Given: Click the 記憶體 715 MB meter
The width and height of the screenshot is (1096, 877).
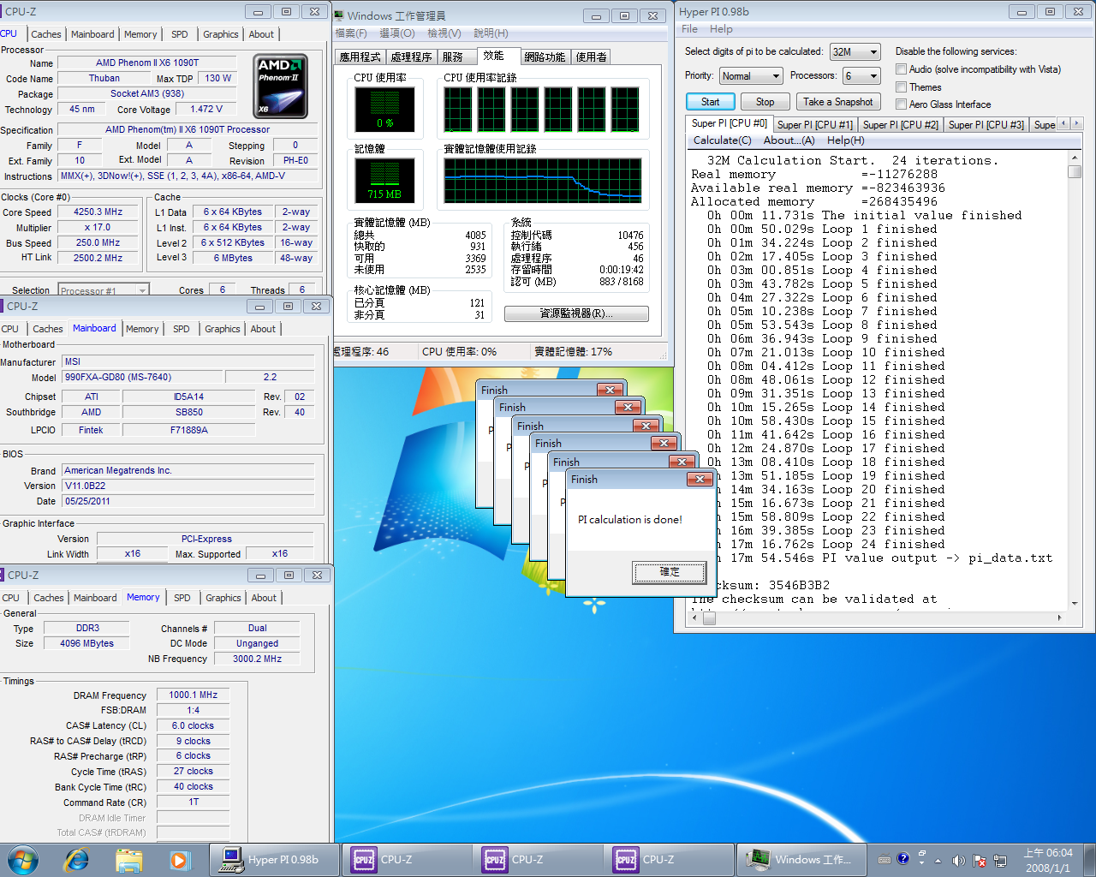Looking at the screenshot, I should coord(385,180).
